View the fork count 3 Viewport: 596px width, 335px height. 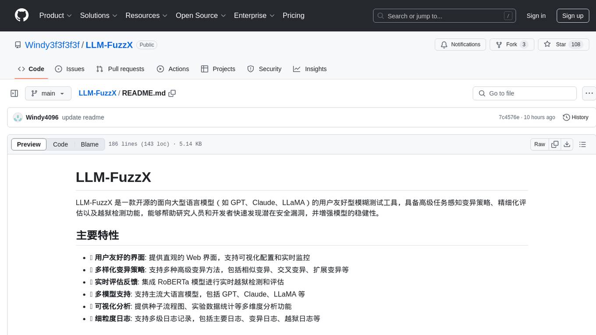[524, 44]
